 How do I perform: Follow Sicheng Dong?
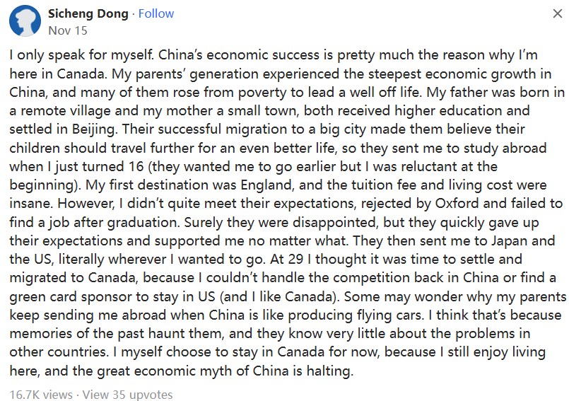pyautogui.click(x=156, y=13)
